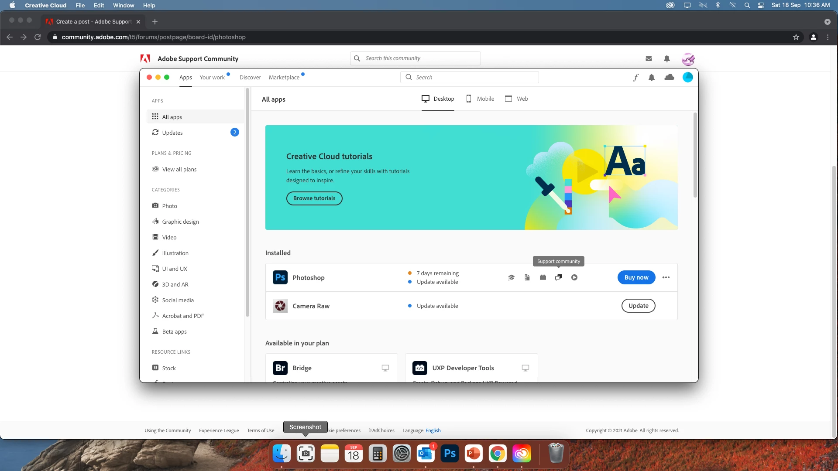Switch to the Mobile apps tab
This screenshot has height=471, width=838.
pos(480,99)
